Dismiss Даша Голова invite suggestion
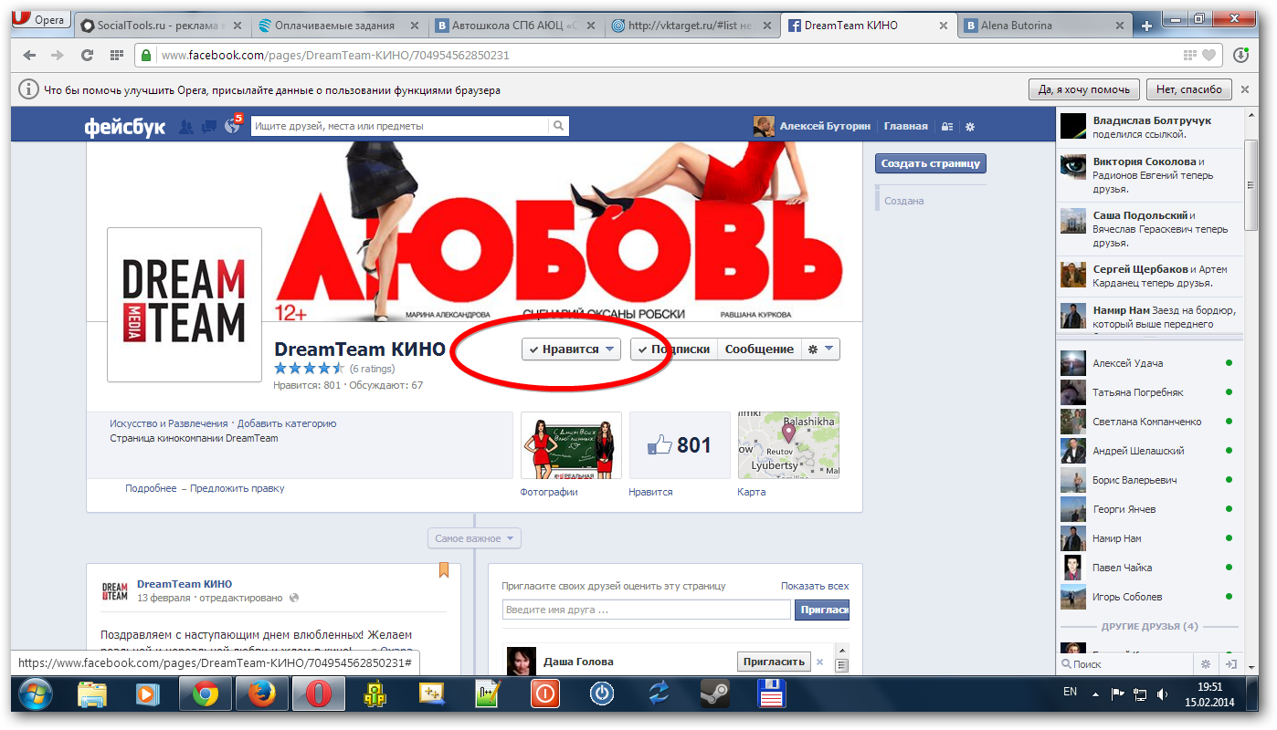 coord(819,662)
